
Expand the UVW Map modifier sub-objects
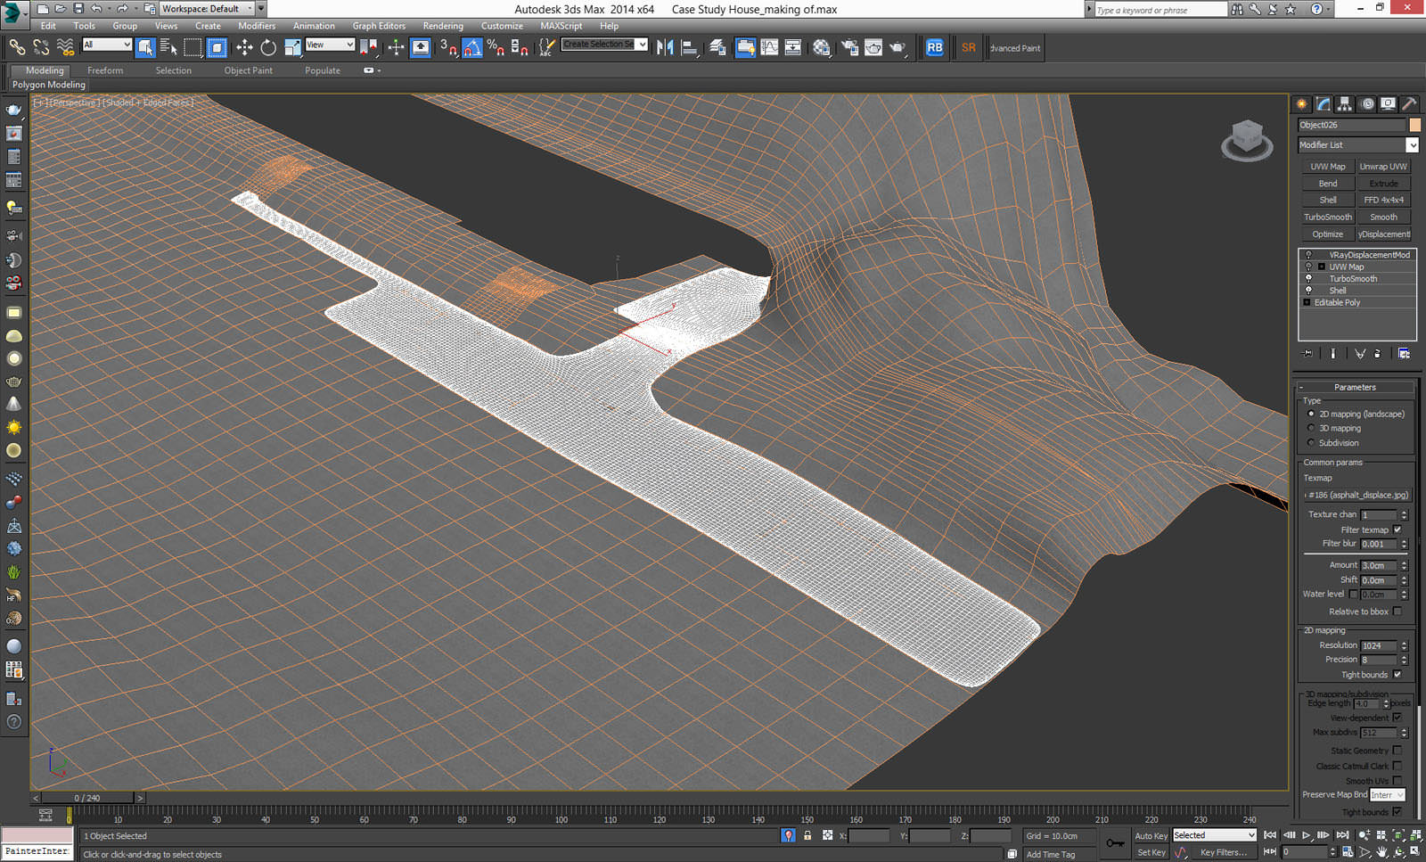point(1322,267)
